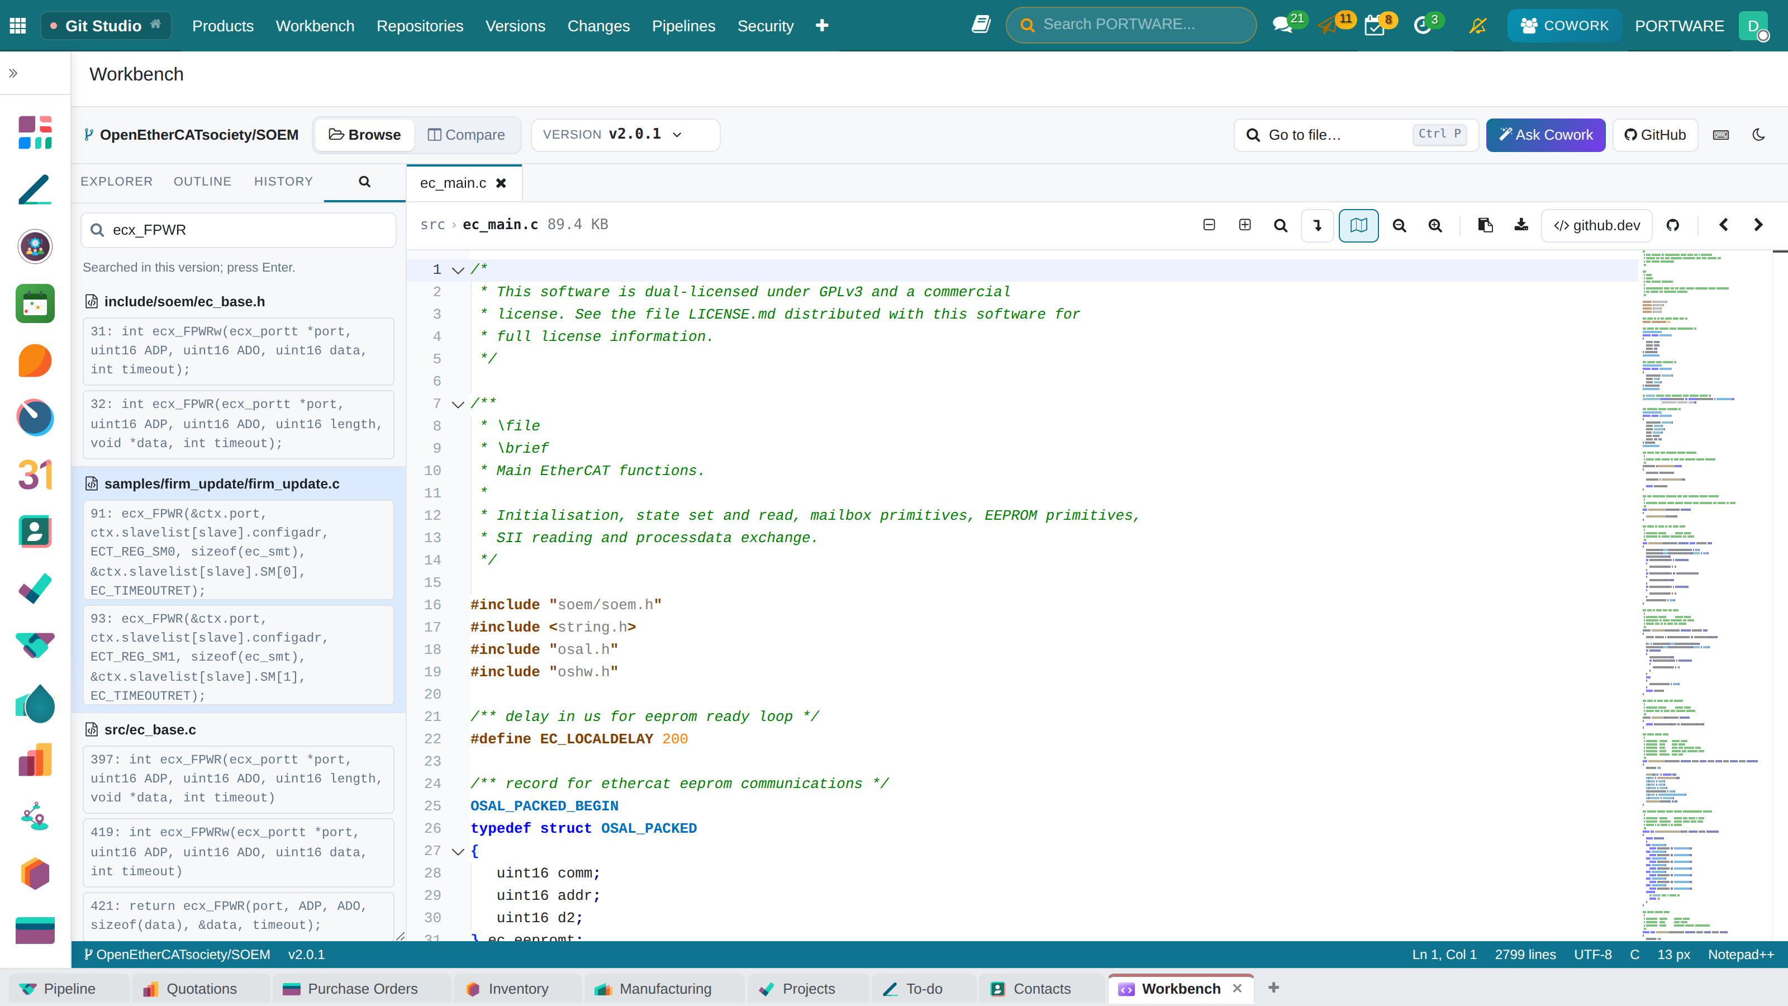This screenshot has height=1006, width=1788.
Task: Click the GitHub button
Action: (x=1656, y=135)
